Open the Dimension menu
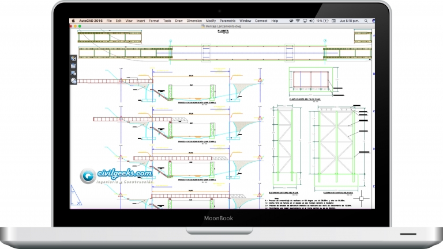443x249 pixels. point(195,21)
